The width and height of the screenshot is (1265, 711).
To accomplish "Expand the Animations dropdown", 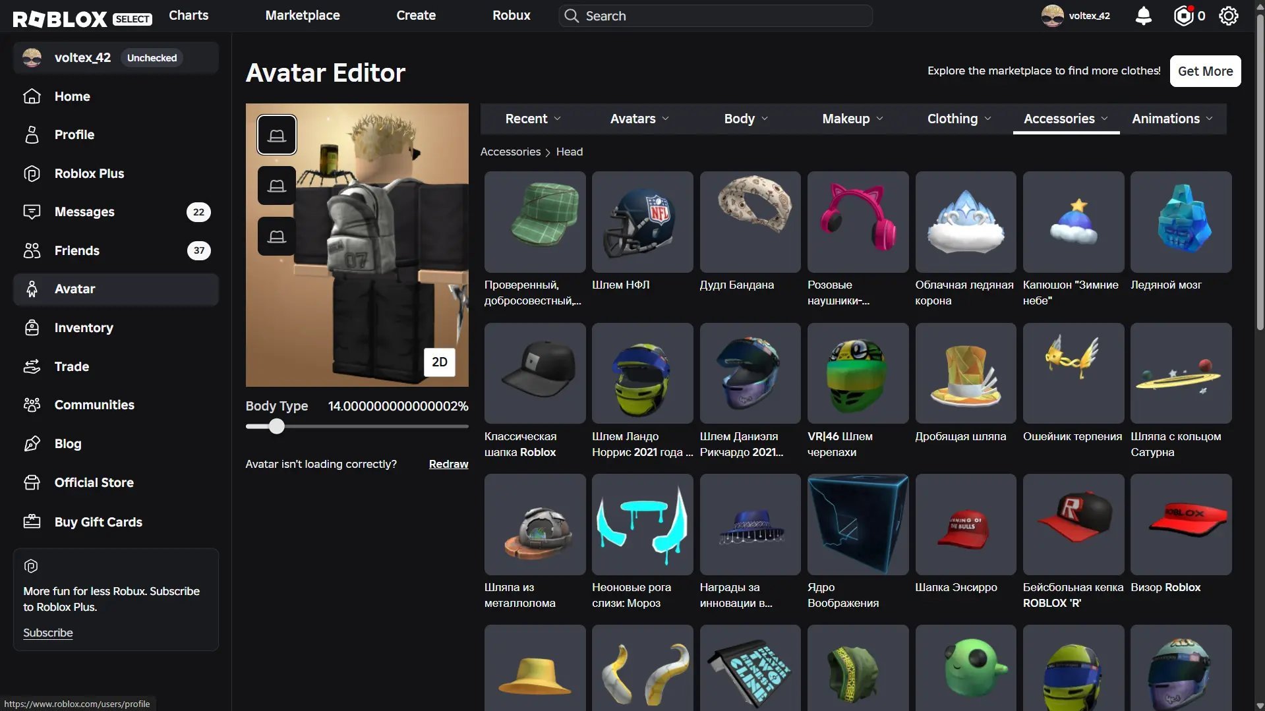I will click(1172, 119).
